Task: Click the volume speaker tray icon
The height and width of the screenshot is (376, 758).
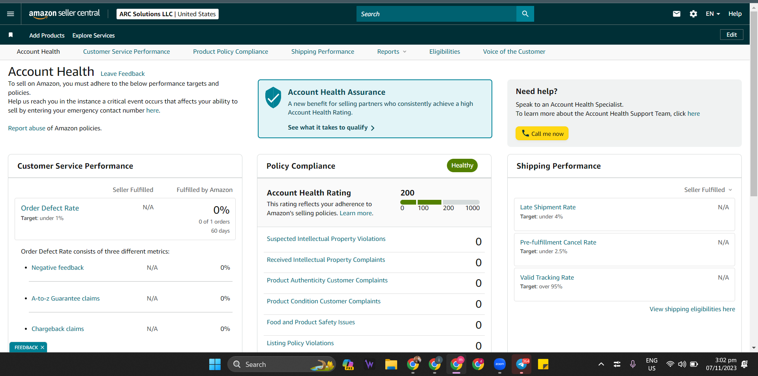Action: coord(682,364)
